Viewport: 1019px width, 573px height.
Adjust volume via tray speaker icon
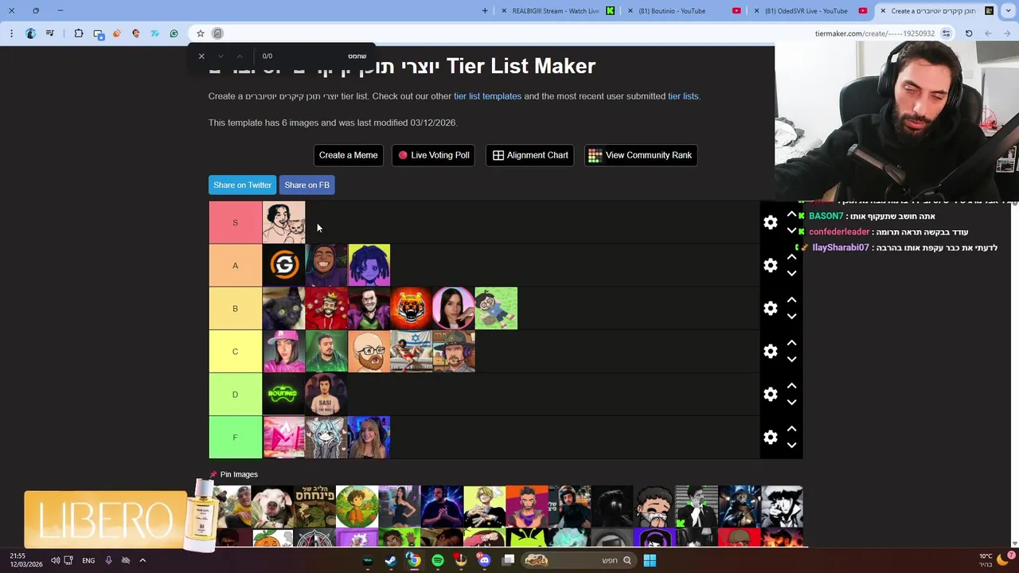(55, 560)
